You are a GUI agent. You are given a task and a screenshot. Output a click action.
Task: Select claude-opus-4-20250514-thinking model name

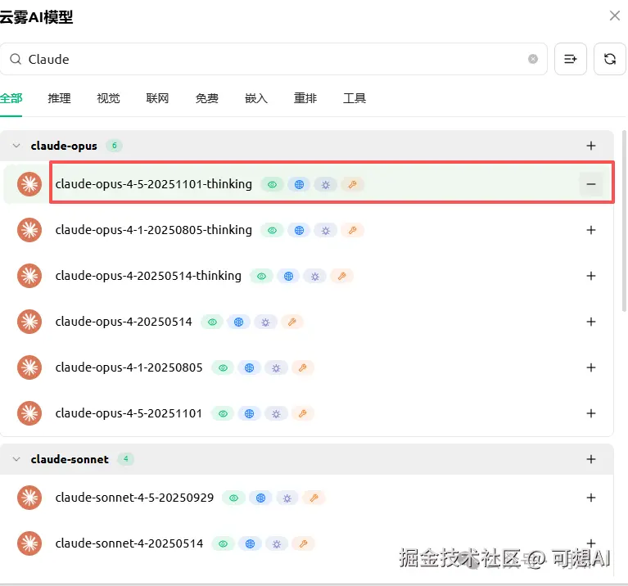(x=148, y=276)
